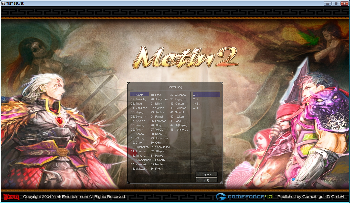Click the TEST SERVER title bar app icon
This screenshot has height=203, width=350.
click(3, 3)
